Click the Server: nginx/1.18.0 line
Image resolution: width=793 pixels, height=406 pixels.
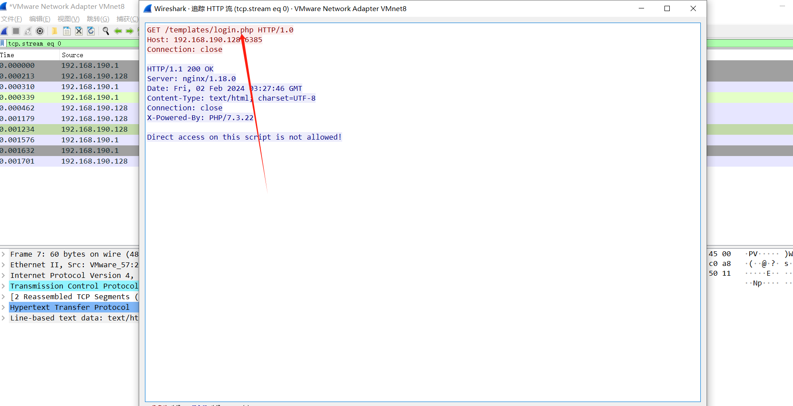pyautogui.click(x=191, y=78)
